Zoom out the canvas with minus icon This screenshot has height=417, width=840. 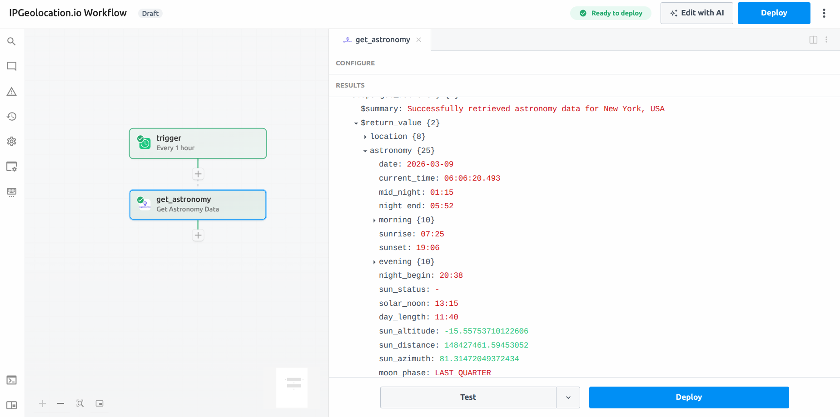(x=60, y=403)
